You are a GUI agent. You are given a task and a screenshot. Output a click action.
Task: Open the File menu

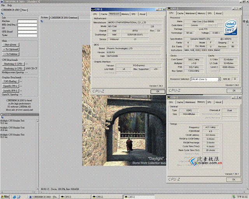[3, 5]
